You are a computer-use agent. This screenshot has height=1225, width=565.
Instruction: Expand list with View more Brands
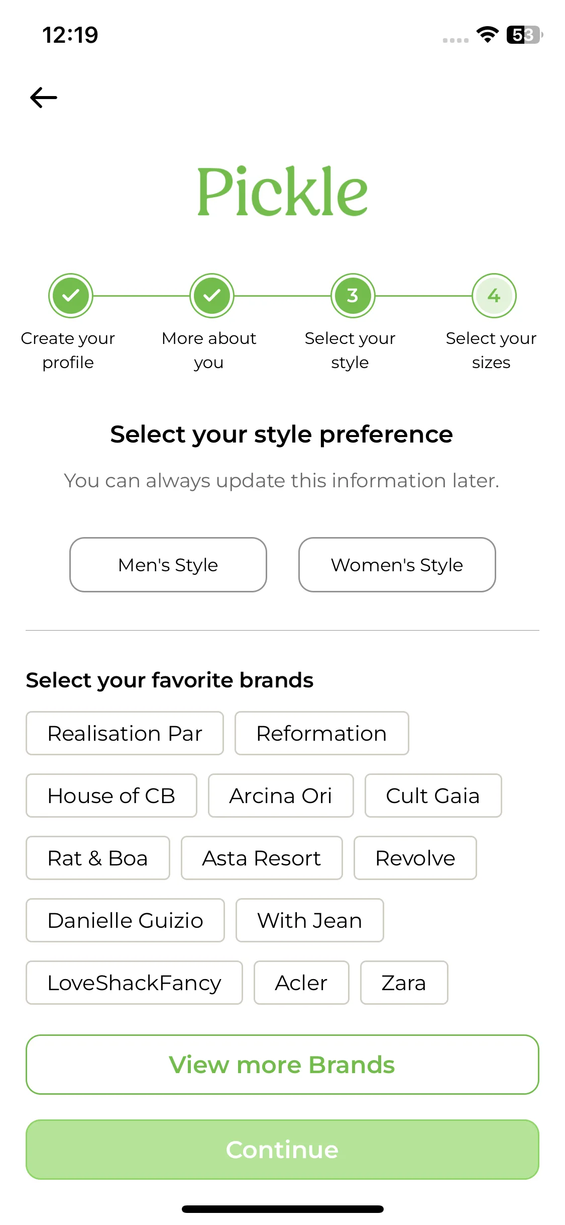tap(282, 1065)
